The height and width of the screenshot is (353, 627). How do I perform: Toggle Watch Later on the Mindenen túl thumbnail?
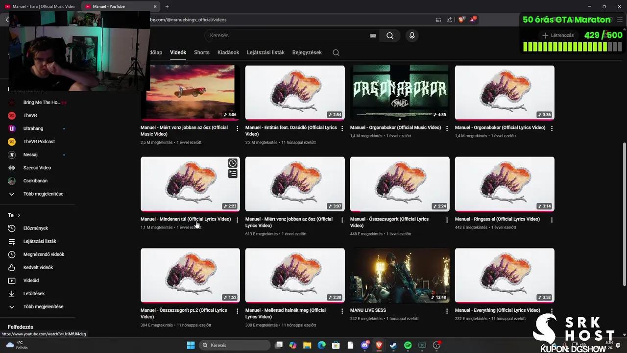pyautogui.click(x=233, y=163)
